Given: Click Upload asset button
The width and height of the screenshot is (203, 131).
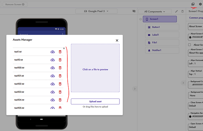Looking at the screenshot, I should click(95, 101).
